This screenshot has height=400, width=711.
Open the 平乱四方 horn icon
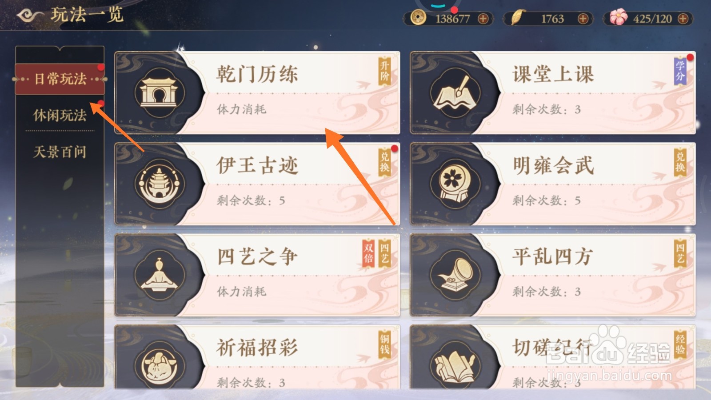[455, 275]
